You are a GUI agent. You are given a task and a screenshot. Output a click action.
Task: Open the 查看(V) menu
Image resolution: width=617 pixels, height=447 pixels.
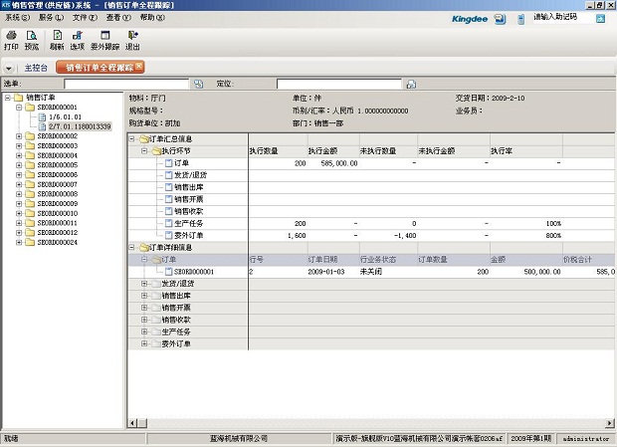[x=118, y=18]
